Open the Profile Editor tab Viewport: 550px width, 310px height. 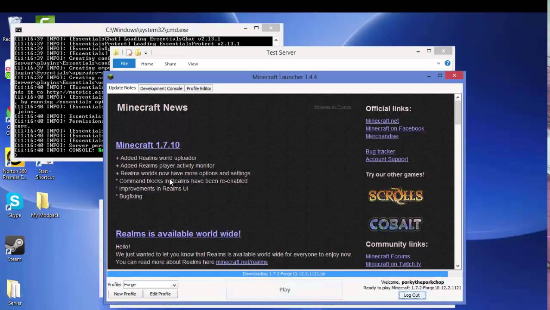click(199, 88)
